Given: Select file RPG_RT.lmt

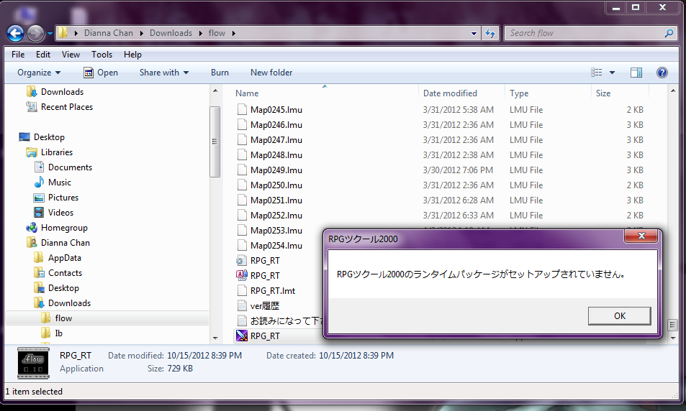Looking at the screenshot, I should tap(273, 291).
